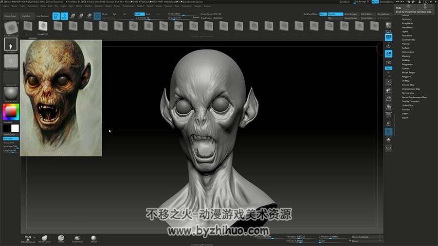The image size is (438, 246).
Task: Click the PolyF line fill icon
Action: [x=388, y=115]
